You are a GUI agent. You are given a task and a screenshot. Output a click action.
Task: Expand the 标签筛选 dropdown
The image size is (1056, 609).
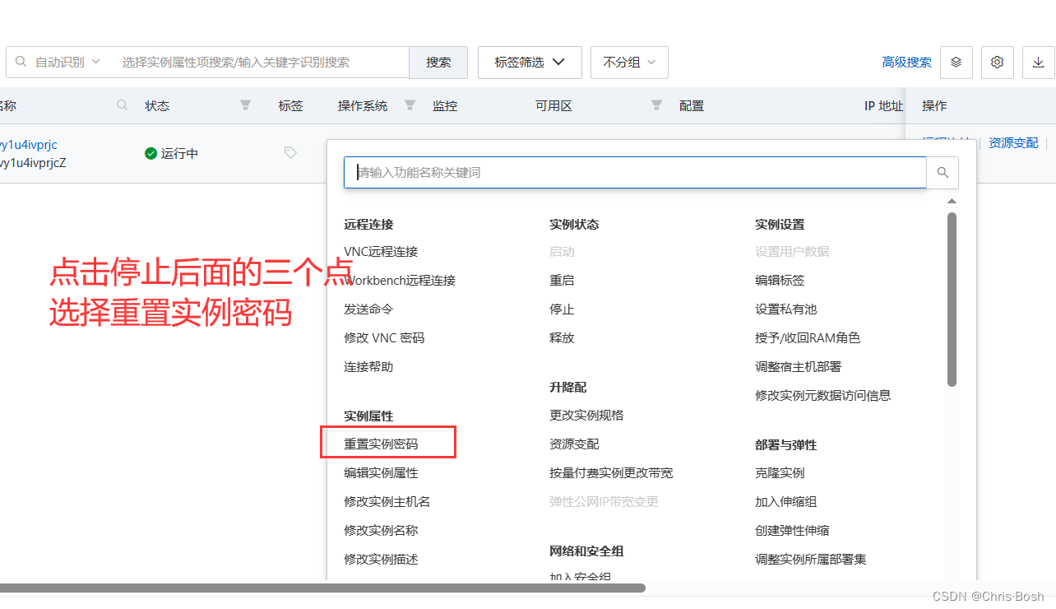point(530,63)
